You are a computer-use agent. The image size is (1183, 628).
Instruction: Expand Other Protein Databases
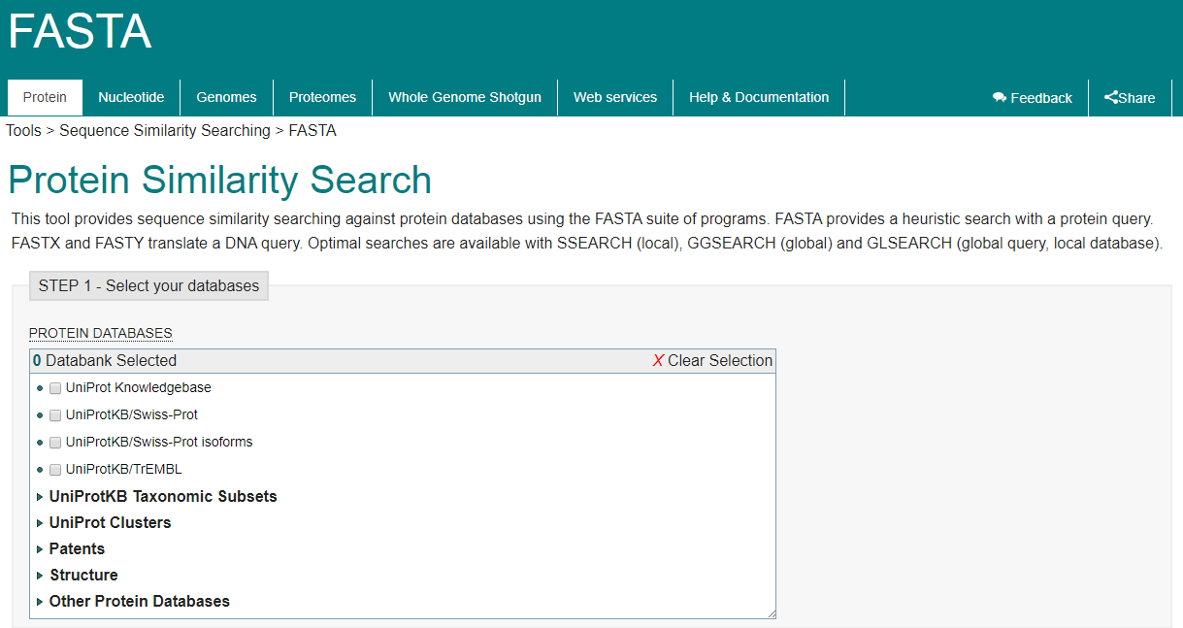pos(40,602)
